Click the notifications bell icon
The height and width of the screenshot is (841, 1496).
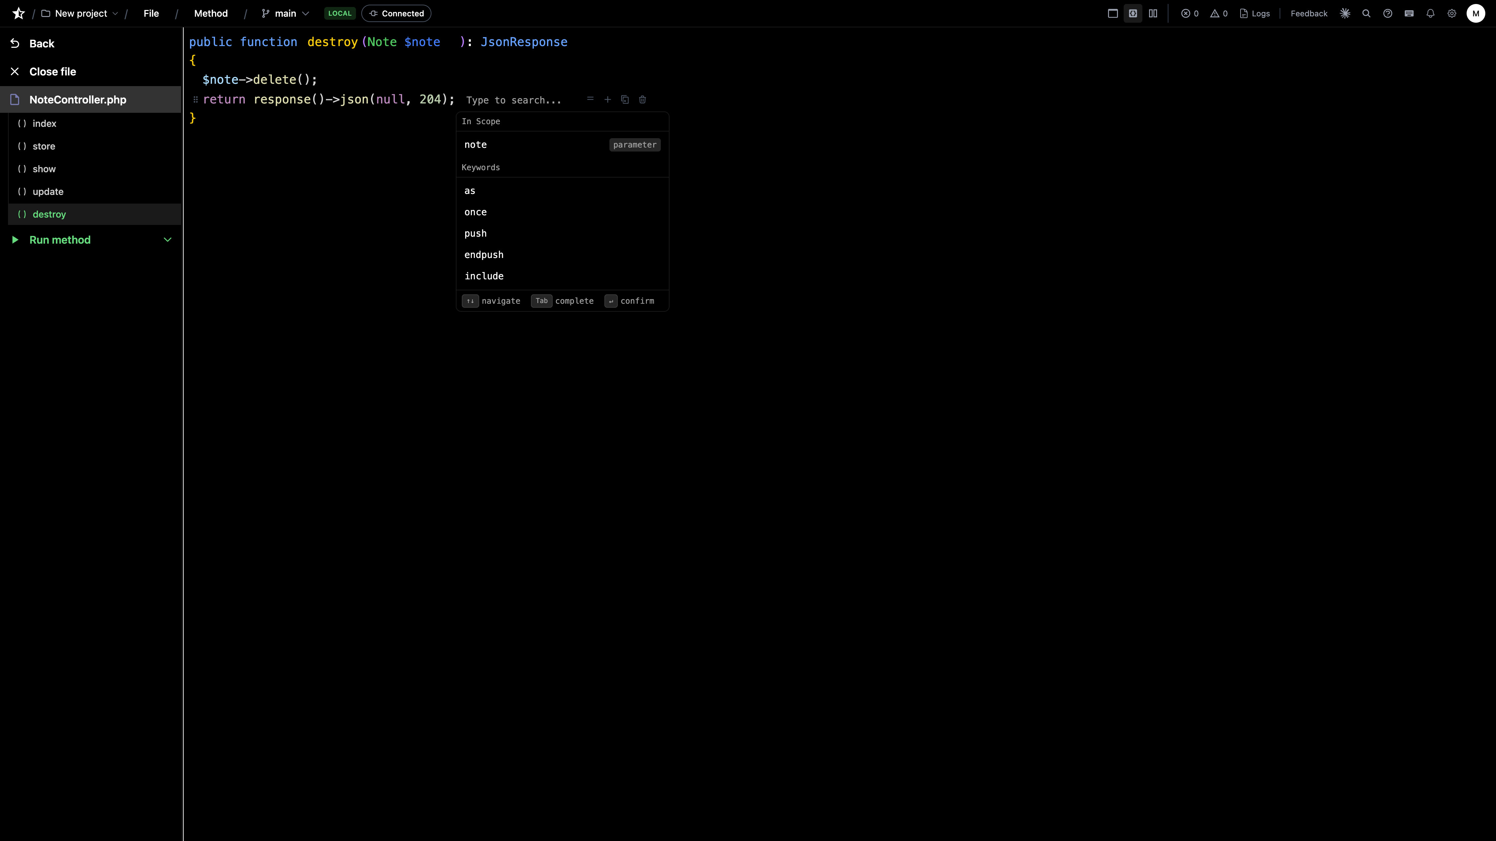(1430, 13)
